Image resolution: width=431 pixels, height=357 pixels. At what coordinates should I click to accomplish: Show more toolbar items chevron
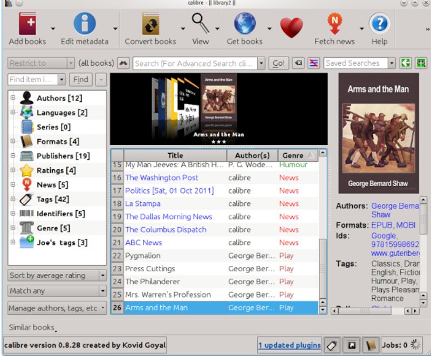[427, 29]
